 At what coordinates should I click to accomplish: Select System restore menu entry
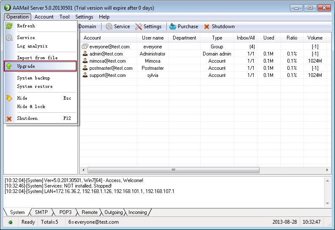(40, 87)
